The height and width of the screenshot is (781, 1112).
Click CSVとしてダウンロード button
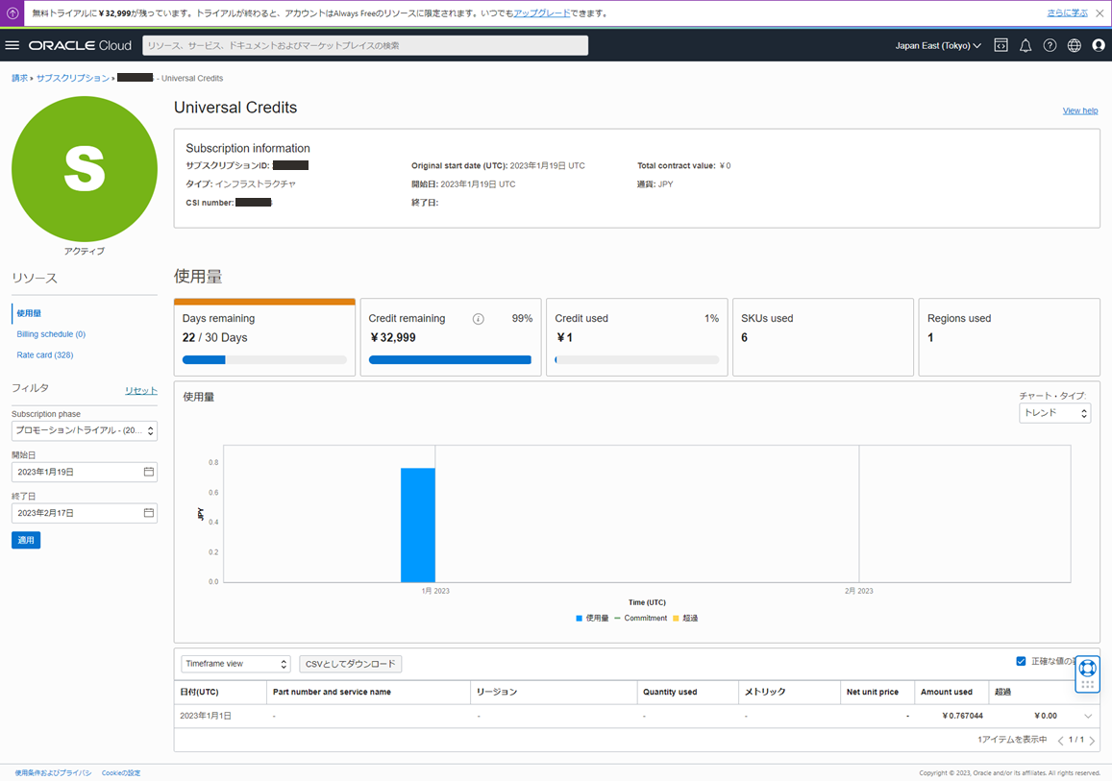click(x=351, y=664)
